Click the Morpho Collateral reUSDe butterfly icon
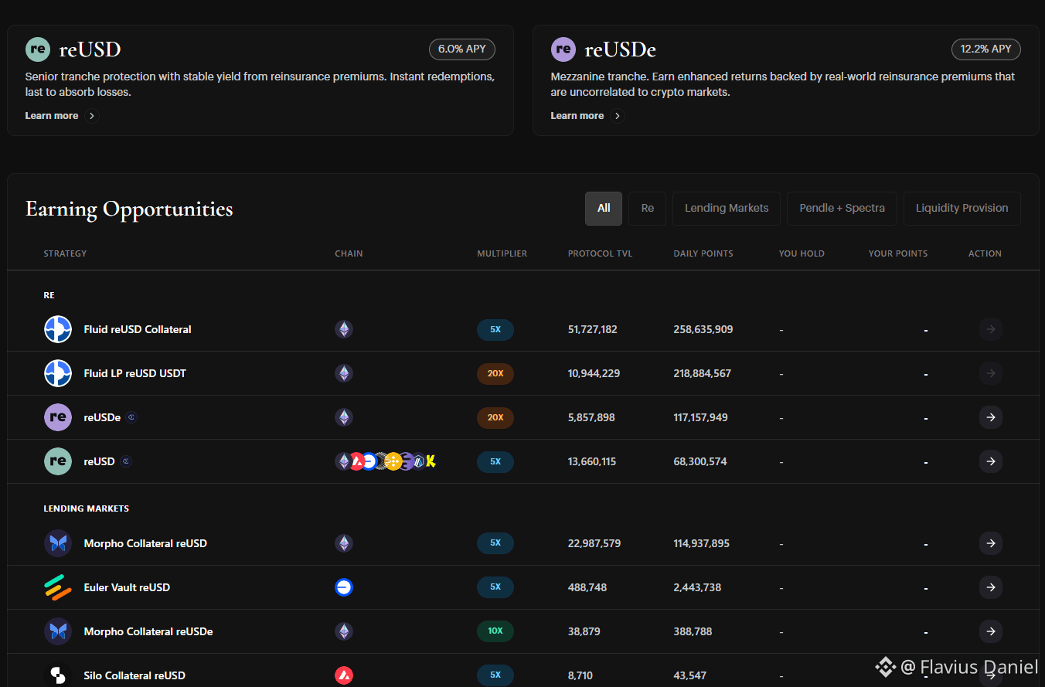 (x=58, y=631)
